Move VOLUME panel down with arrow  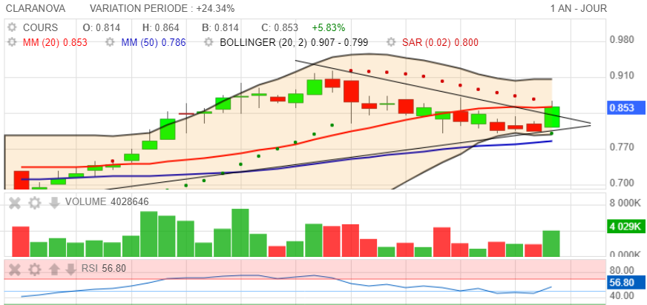click(54, 202)
